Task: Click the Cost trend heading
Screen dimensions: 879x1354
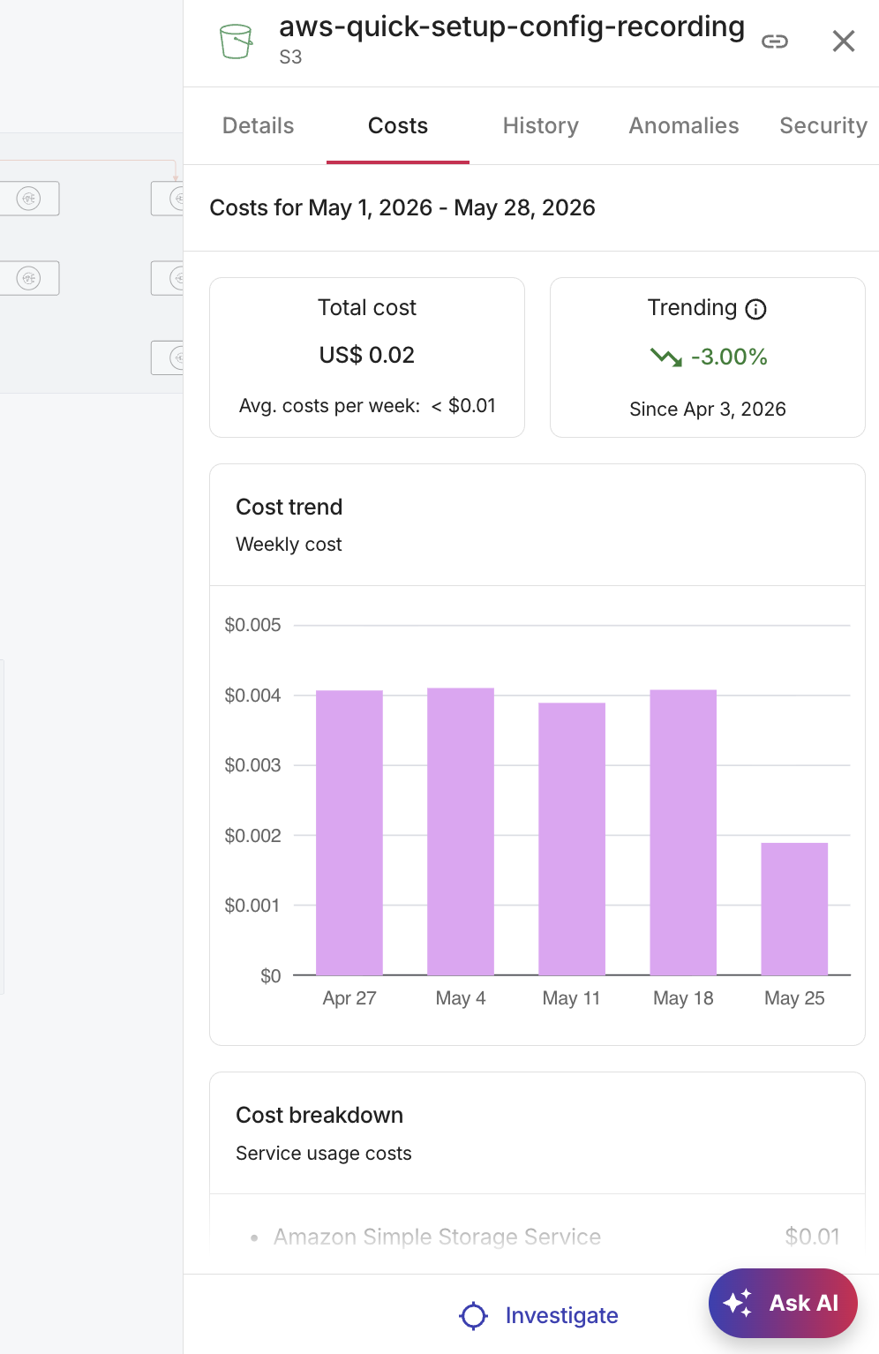Action: pos(289,507)
